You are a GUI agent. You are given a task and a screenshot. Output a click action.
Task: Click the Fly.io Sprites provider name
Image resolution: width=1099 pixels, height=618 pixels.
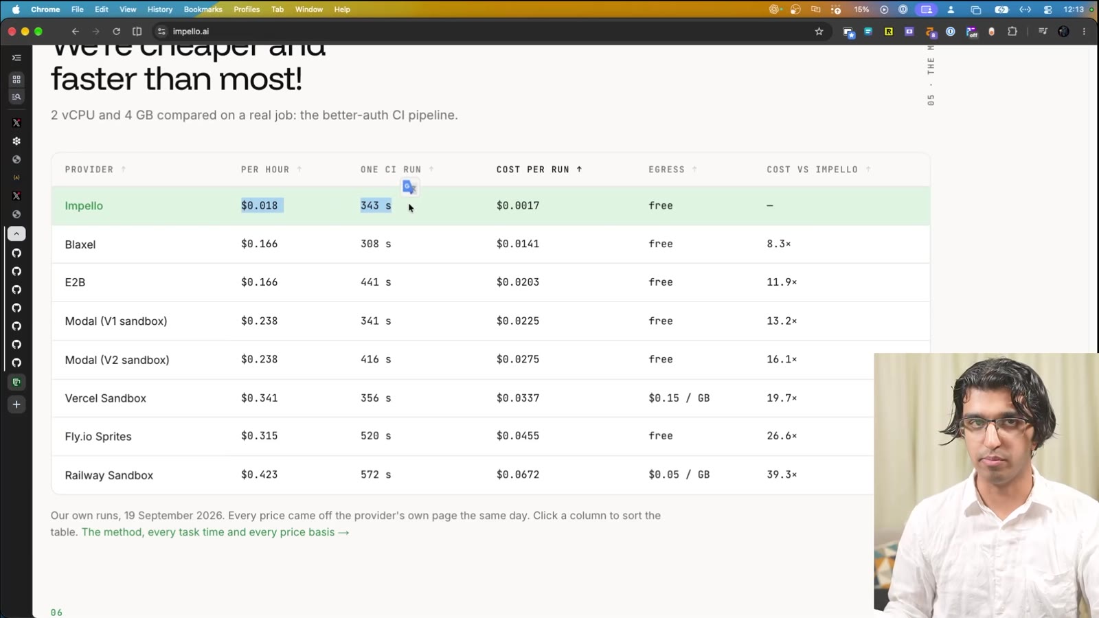click(x=98, y=437)
